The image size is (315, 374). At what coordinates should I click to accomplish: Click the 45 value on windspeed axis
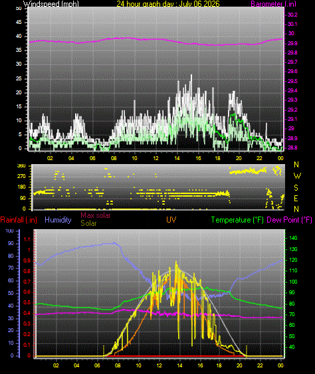click(x=19, y=22)
